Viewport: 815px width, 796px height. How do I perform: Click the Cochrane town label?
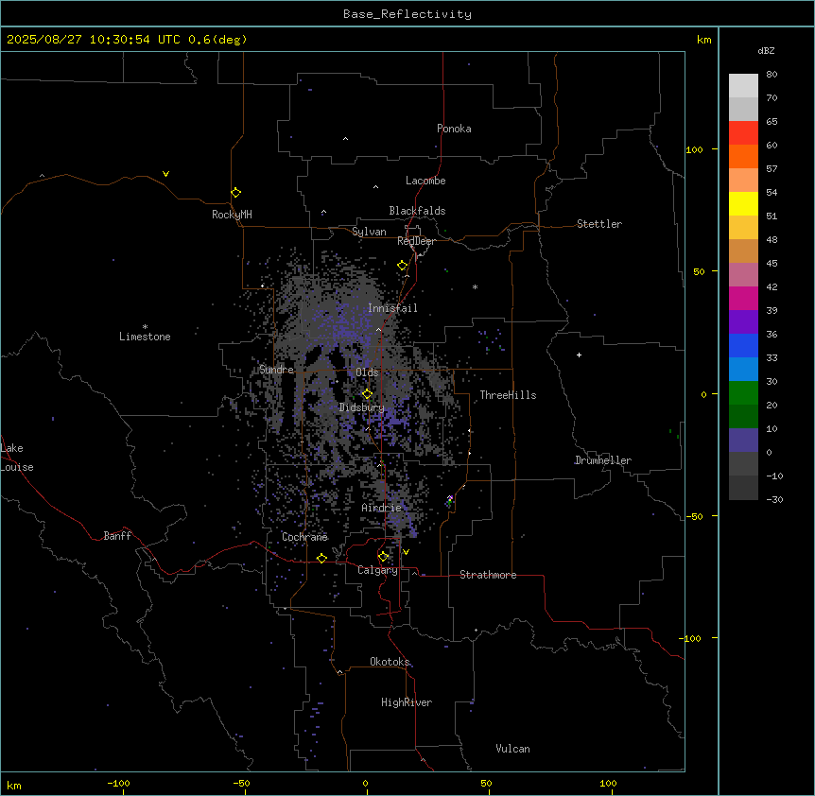304,537
